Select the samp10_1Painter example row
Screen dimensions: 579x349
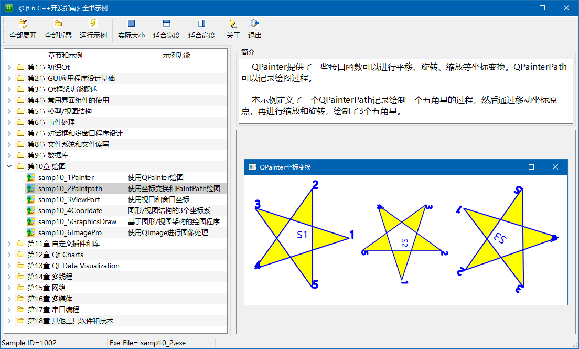click(126, 177)
